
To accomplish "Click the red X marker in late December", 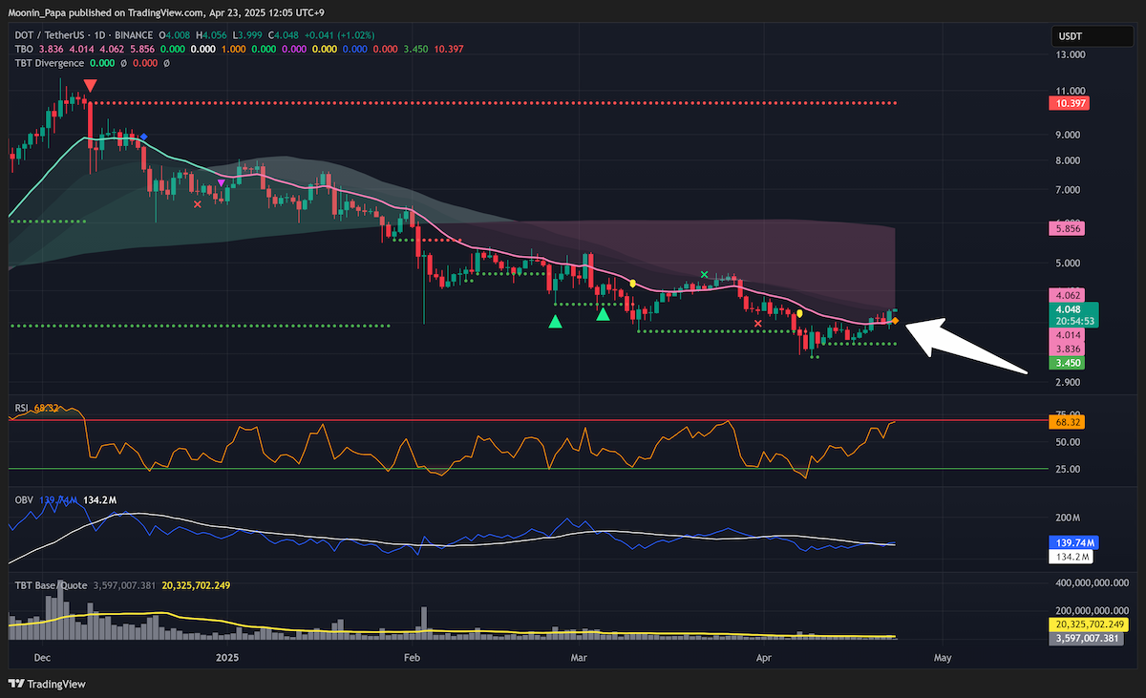I will click(198, 203).
